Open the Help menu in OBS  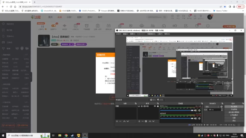[x=167, y=34]
